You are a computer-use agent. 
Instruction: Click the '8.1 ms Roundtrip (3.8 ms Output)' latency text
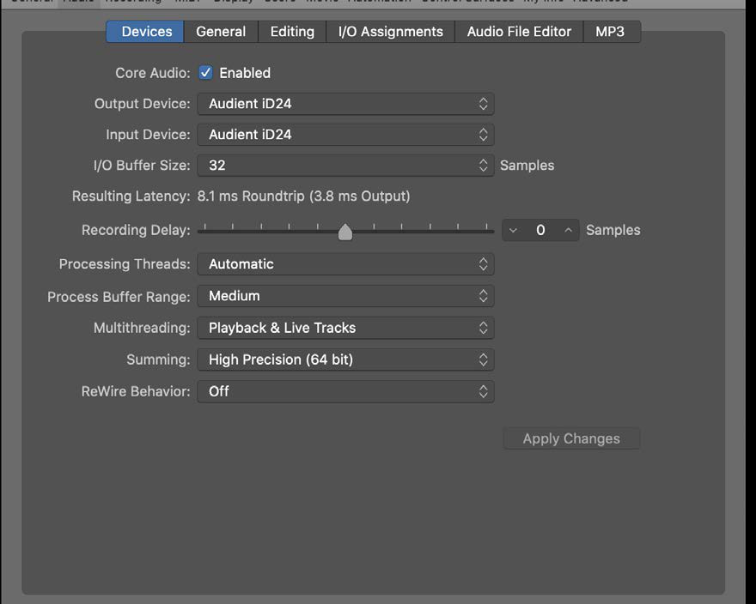[x=304, y=196]
